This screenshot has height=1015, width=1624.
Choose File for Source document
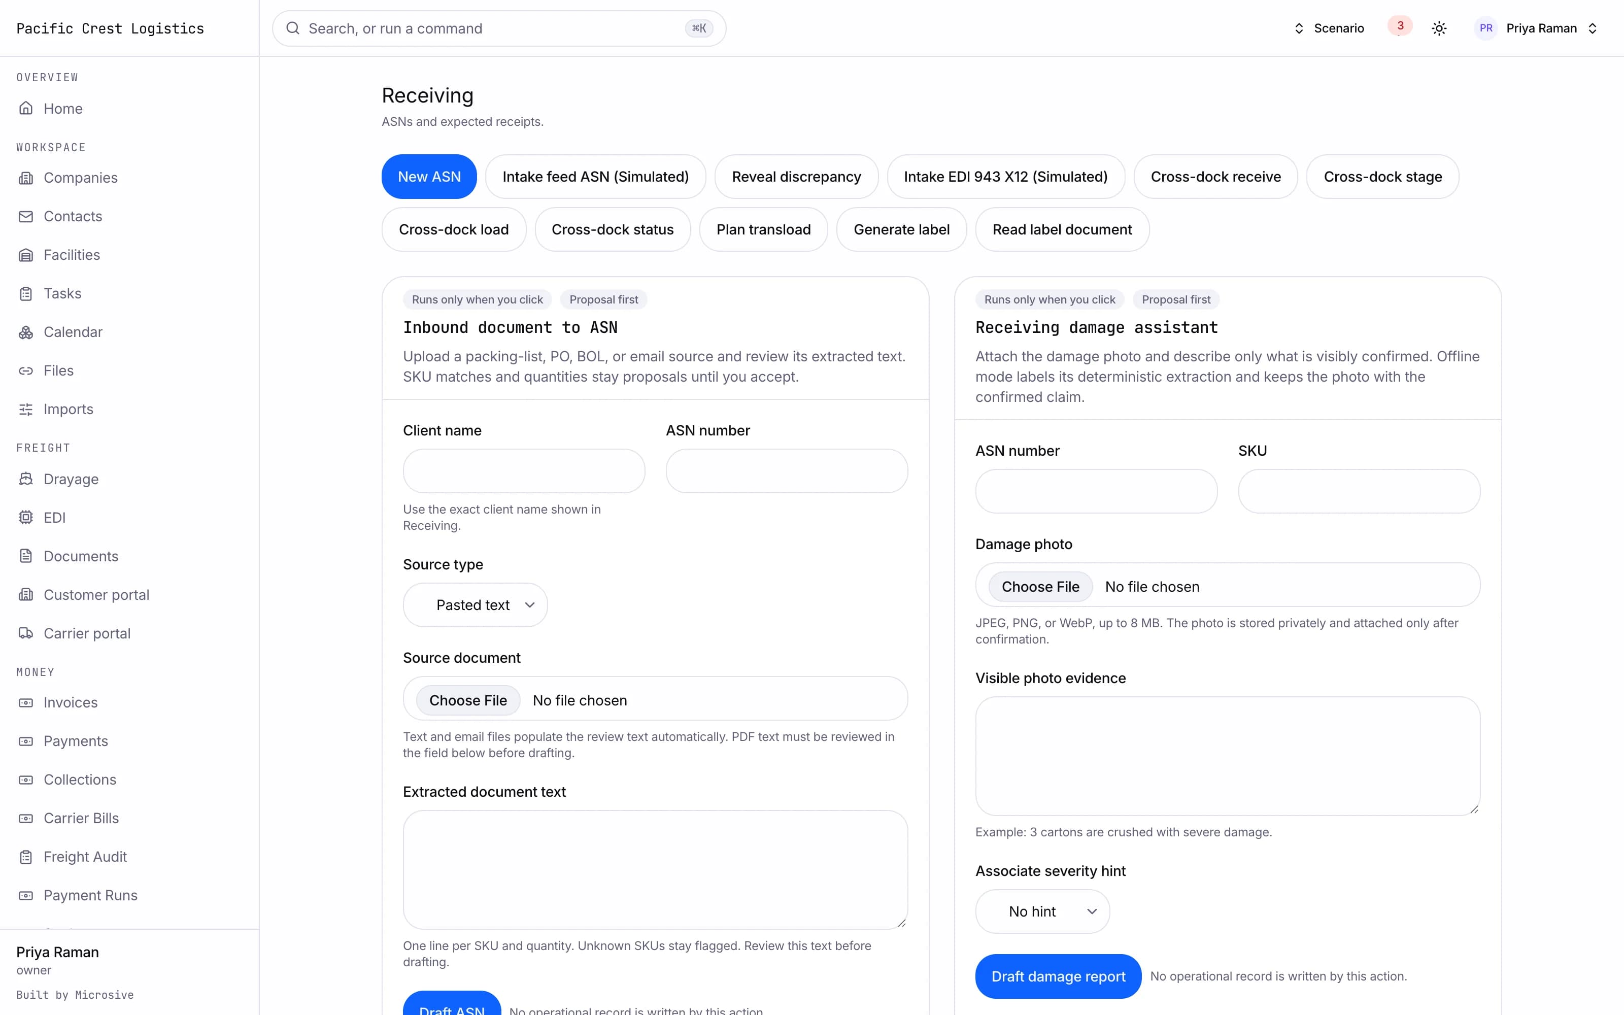pyautogui.click(x=468, y=700)
